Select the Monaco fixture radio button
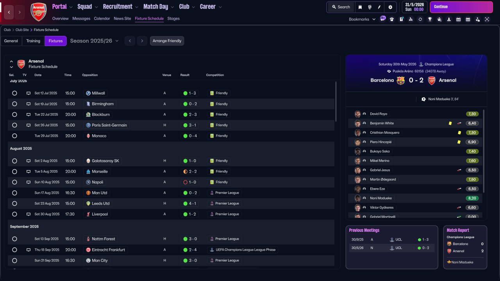 14,136
